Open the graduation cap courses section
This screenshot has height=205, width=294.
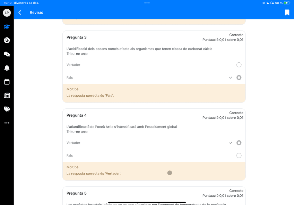click(7, 27)
